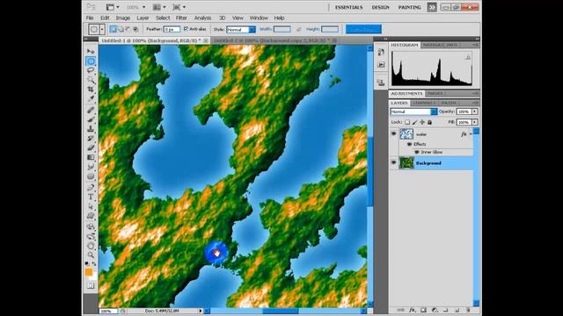The image size is (563, 316).
Task: Open the Style dropdown showing Normal
Action: tap(240, 29)
